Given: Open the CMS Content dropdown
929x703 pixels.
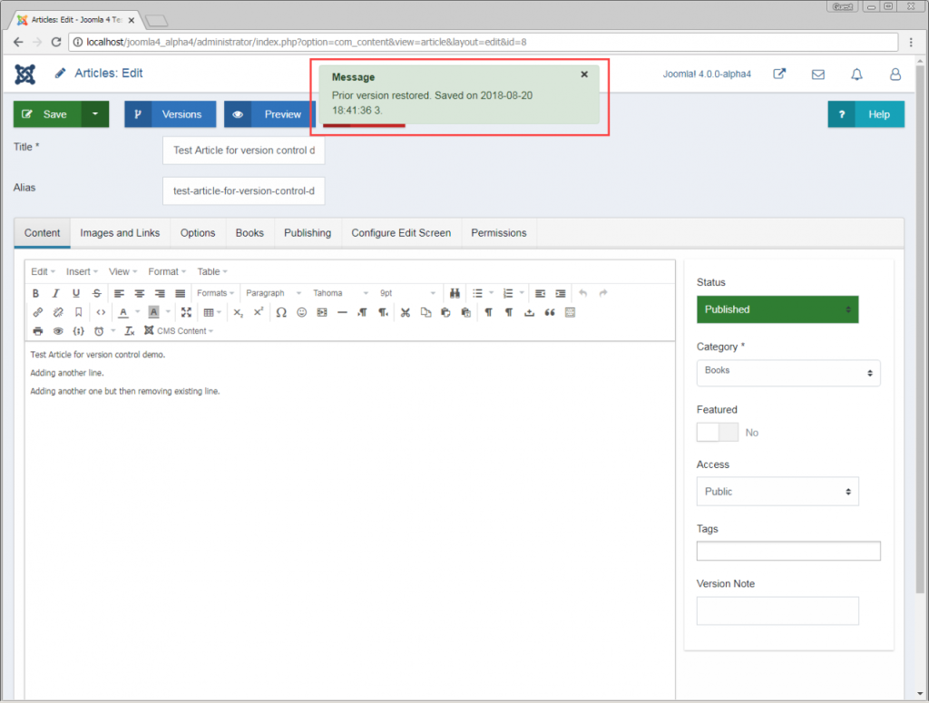Looking at the screenshot, I should point(179,331).
